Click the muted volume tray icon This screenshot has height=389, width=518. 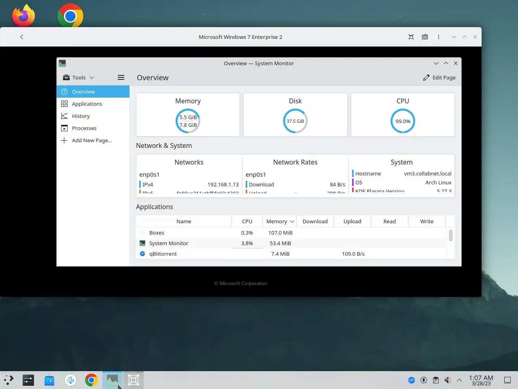pos(448,380)
